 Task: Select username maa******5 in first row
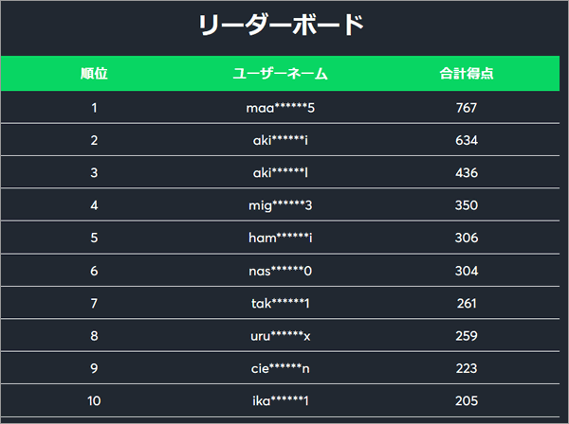pos(280,108)
